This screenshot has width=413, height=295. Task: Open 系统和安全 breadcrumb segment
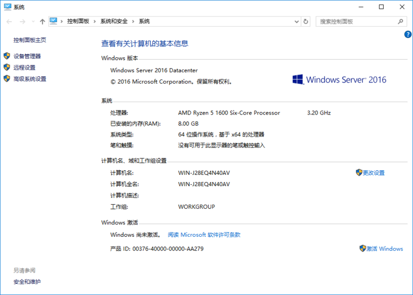(x=114, y=21)
